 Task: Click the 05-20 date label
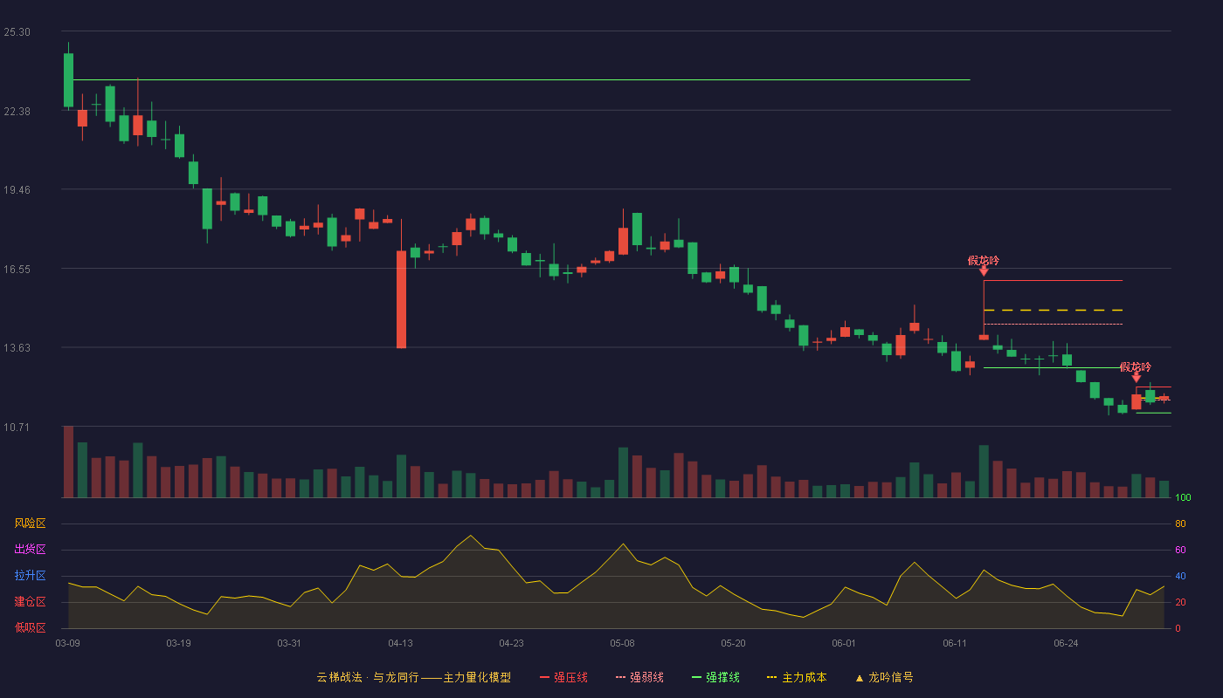point(733,643)
